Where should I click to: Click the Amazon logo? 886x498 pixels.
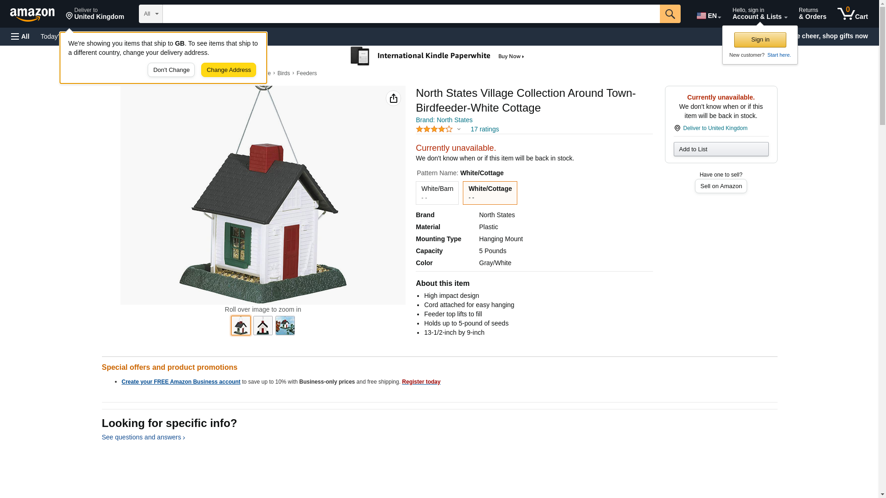click(x=32, y=14)
